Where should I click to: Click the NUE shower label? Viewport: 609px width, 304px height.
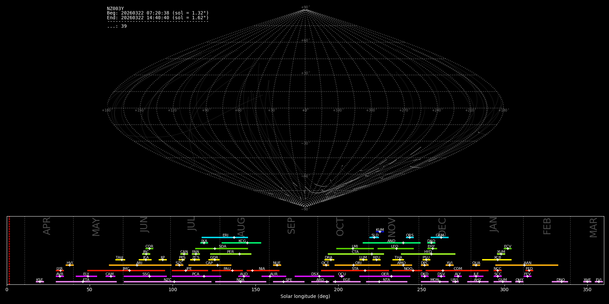point(277,263)
